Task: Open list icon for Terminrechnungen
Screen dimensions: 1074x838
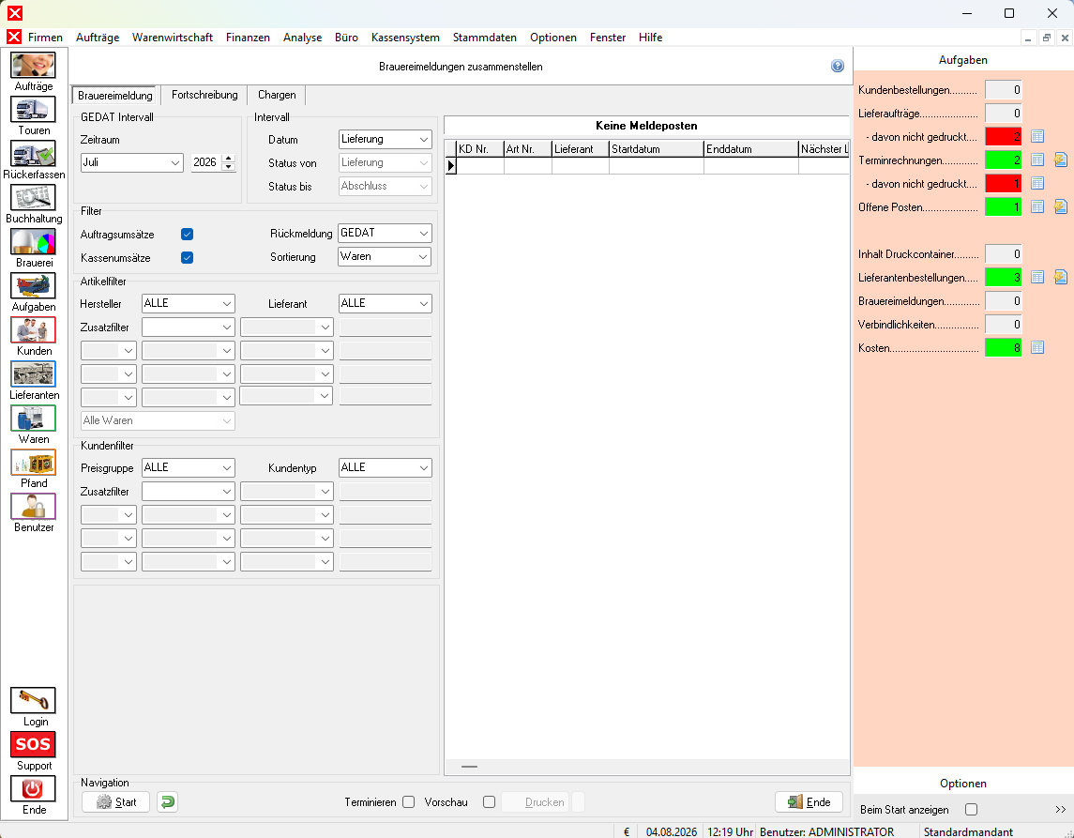Action: 1037,160
